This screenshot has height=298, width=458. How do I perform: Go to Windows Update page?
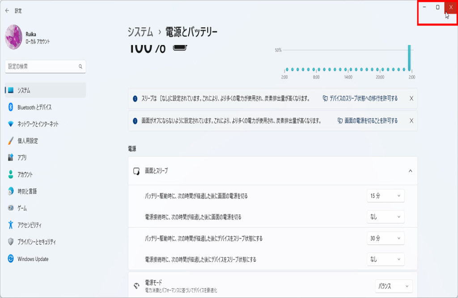coord(33,259)
